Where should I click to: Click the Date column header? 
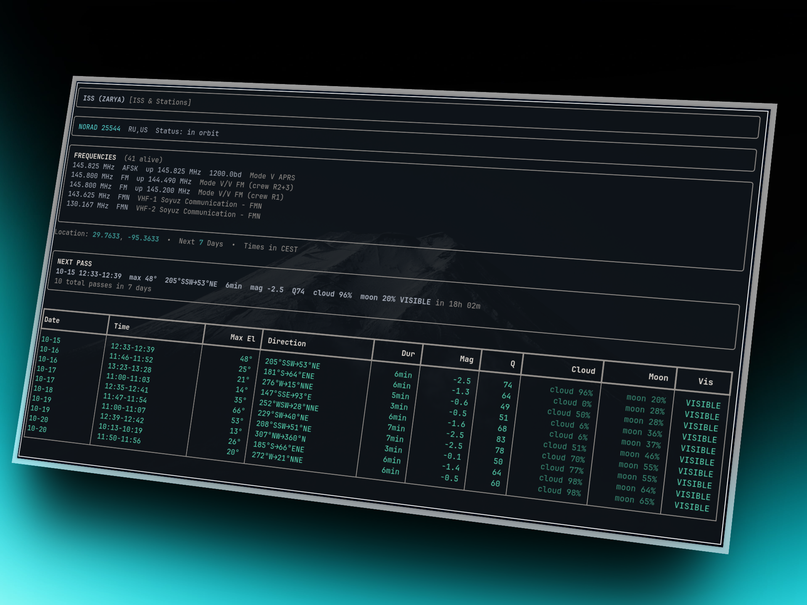pos(52,320)
